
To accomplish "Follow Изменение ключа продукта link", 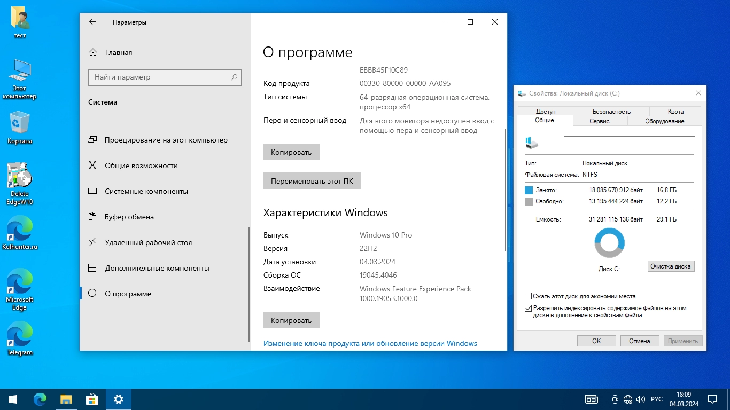I will 370,343.
